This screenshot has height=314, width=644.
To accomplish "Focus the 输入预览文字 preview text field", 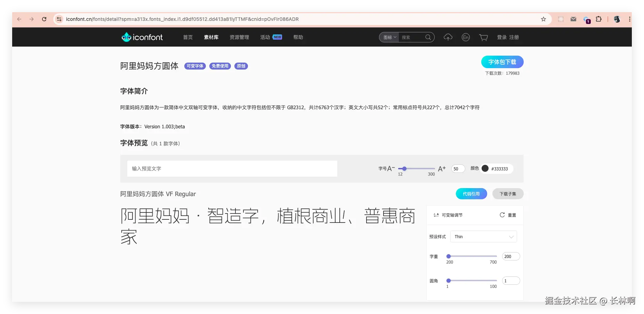I will (232, 169).
